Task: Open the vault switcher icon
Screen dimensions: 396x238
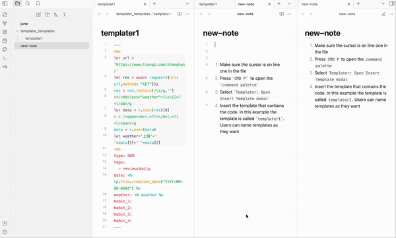Action: [5, 223]
